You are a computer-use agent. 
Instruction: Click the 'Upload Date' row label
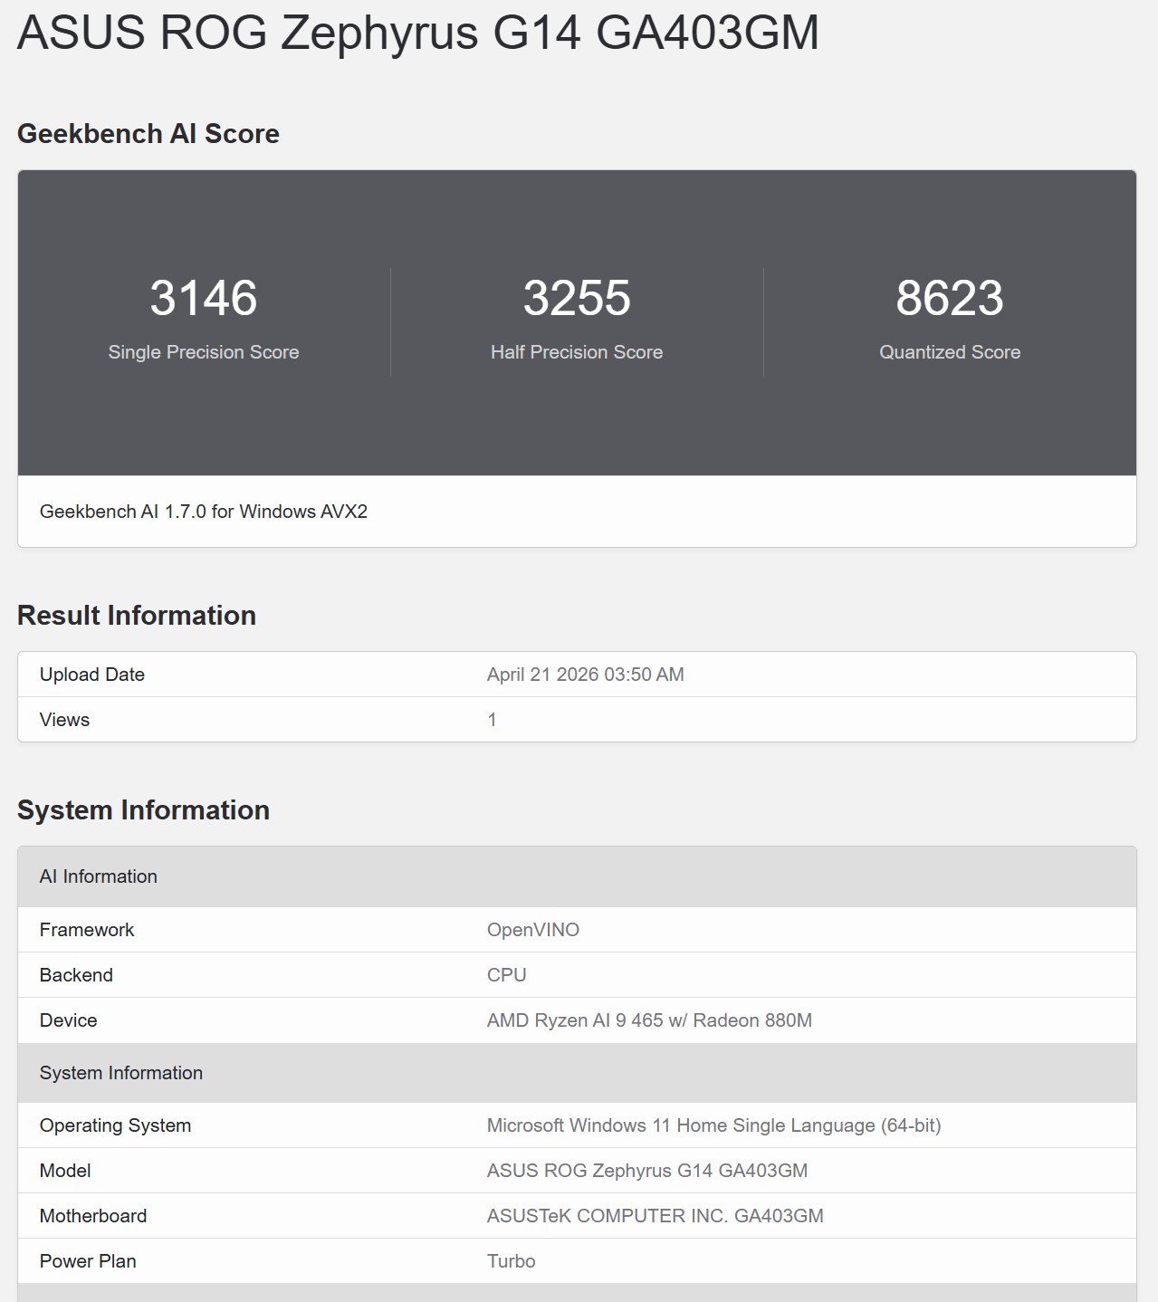point(92,675)
